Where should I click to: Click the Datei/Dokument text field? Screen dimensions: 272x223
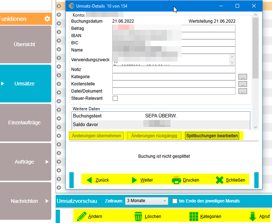[x=174, y=91]
